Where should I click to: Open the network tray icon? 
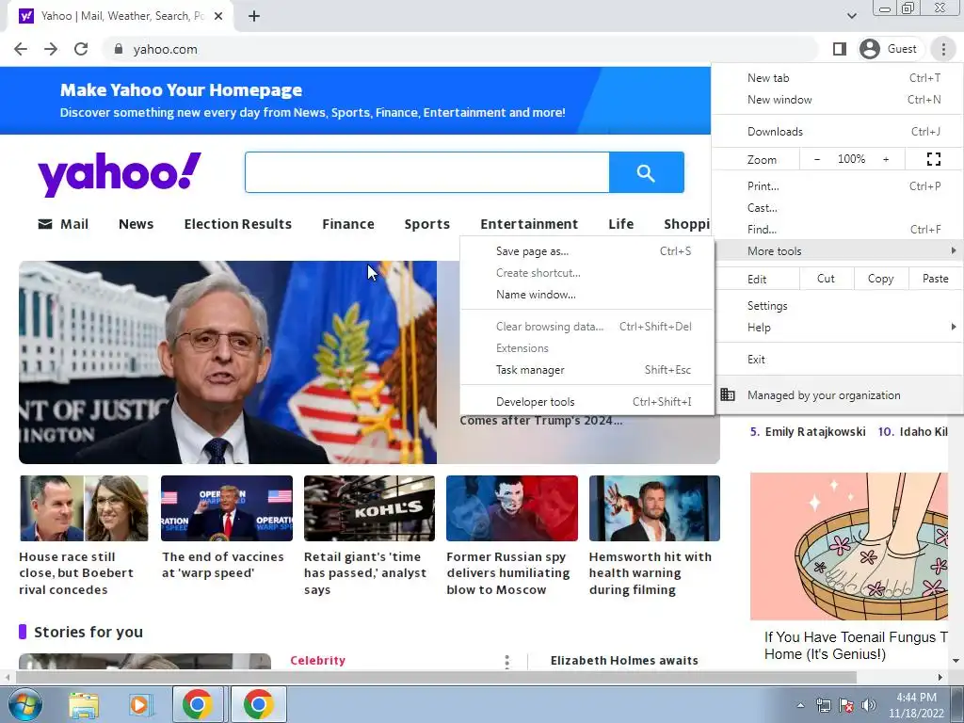(x=823, y=705)
